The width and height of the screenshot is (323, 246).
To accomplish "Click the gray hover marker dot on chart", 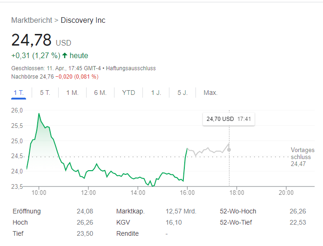I will (x=229, y=149).
